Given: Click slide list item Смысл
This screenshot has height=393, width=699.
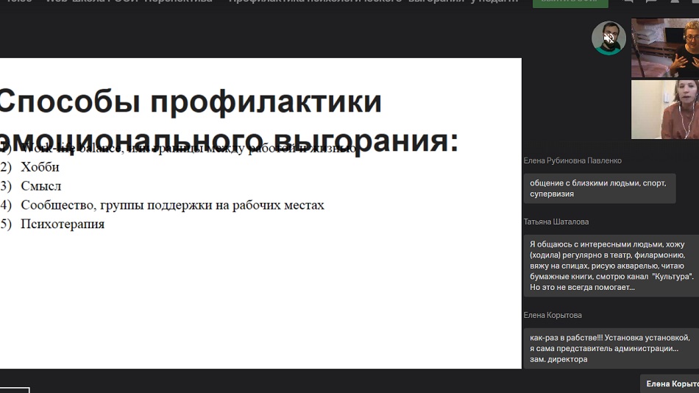Looking at the screenshot, I should tap(40, 186).
